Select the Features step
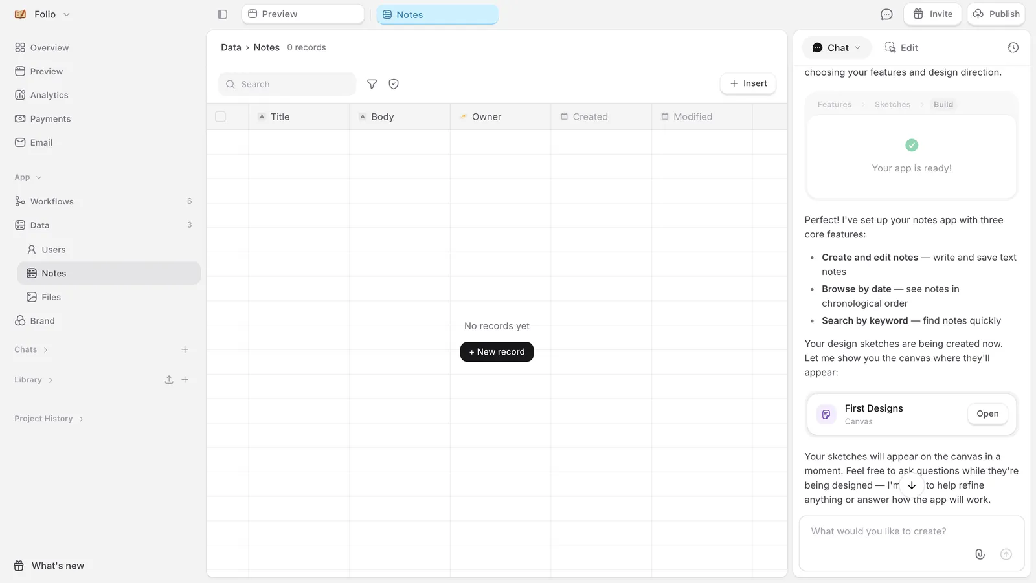Screen dimensions: 1036x583 pos(835,104)
